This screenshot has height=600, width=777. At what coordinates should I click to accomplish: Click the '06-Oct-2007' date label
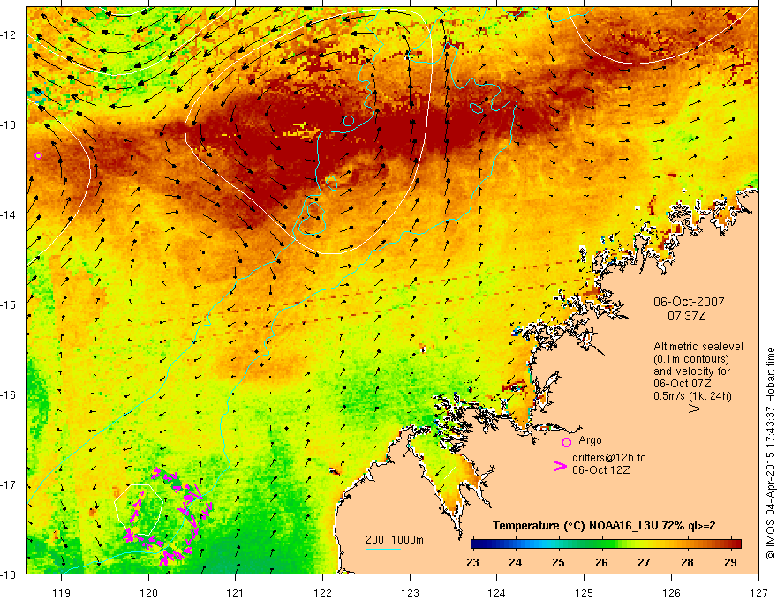tap(689, 302)
